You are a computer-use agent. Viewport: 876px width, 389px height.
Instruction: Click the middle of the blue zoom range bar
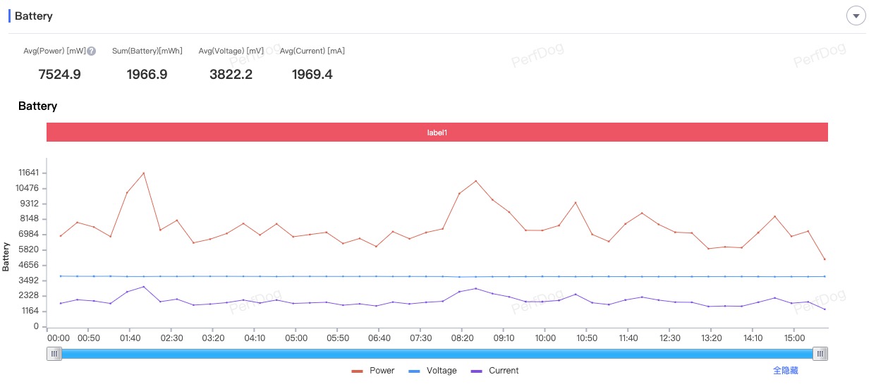pos(437,354)
